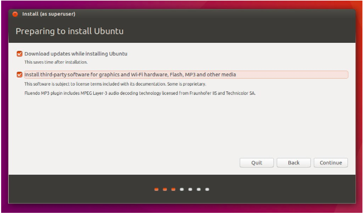Click the third orange progress dot
This screenshot has width=363, height=214.
click(x=173, y=189)
